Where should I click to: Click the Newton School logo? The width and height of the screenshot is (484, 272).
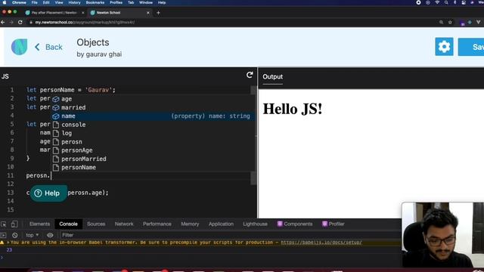coord(19,47)
